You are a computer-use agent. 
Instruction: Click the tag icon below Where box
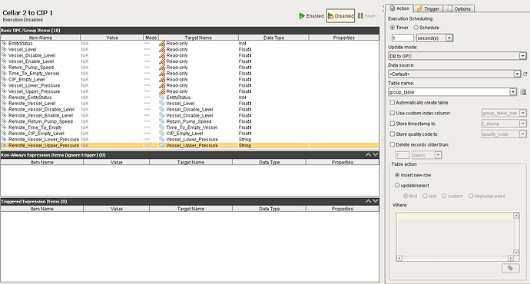click(510, 268)
